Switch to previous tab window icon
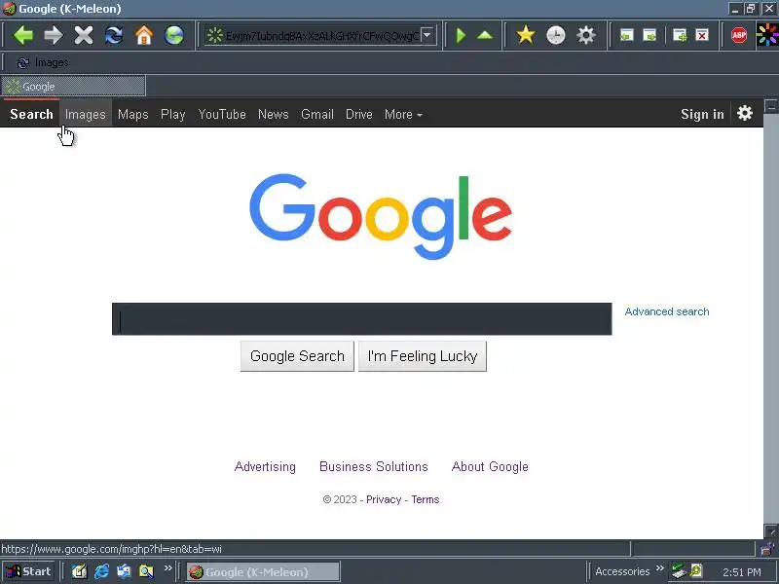The height and width of the screenshot is (584, 779). 626,35
